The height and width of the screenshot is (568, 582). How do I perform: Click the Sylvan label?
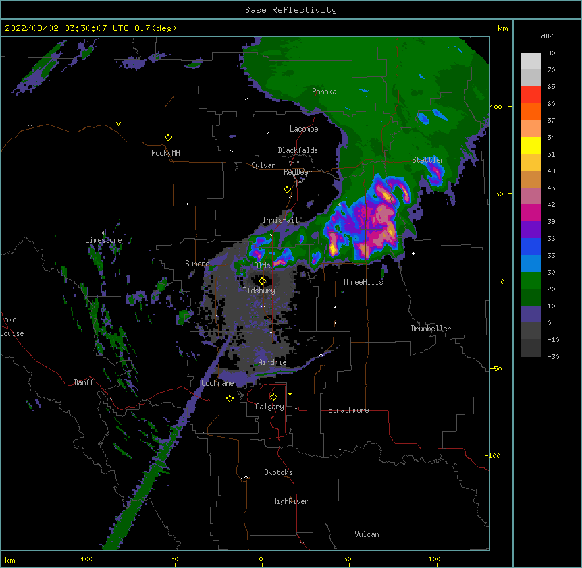(x=263, y=165)
